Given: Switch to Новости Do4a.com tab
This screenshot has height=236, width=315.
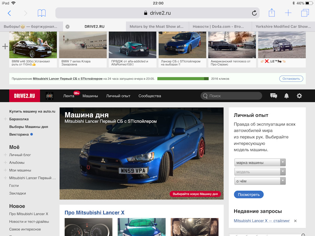Looking at the screenshot, I should [x=220, y=27].
